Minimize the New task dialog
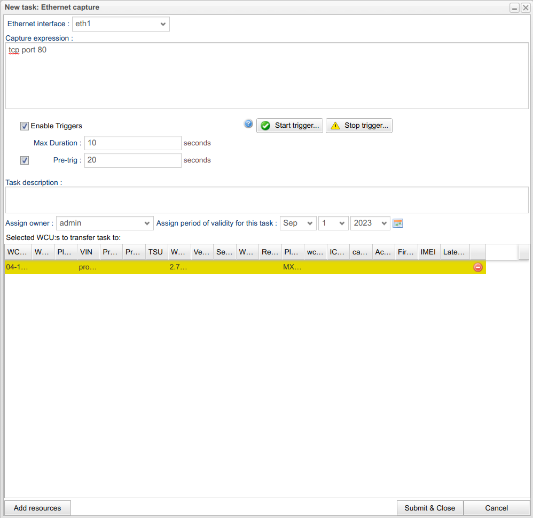The height and width of the screenshot is (518, 533). tap(514, 7)
